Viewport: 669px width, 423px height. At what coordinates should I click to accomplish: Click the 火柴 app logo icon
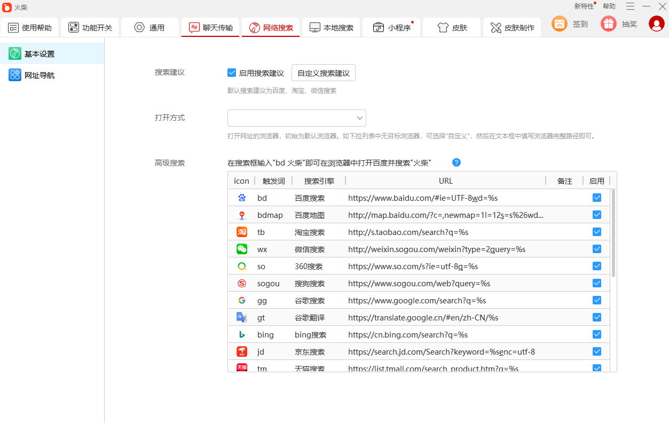(x=7, y=7)
